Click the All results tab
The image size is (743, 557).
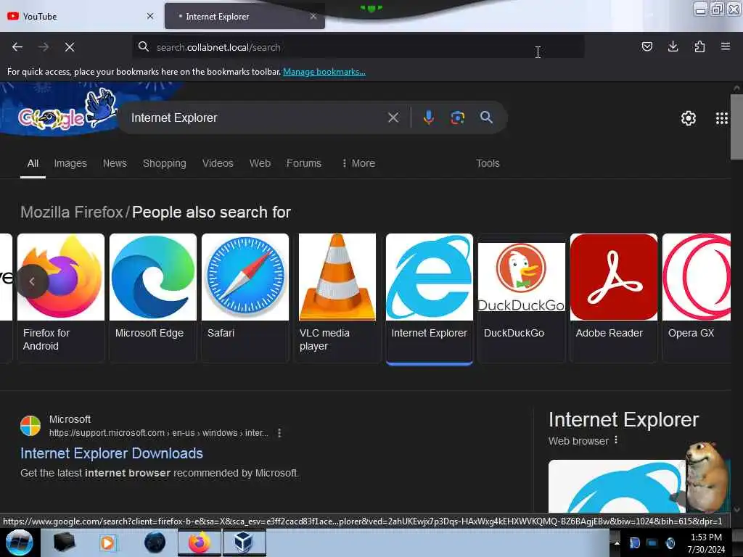click(33, 163)
